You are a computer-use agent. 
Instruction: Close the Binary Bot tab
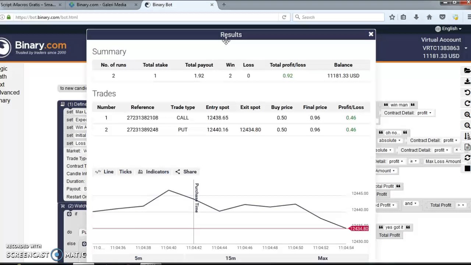tap(212, 5)
